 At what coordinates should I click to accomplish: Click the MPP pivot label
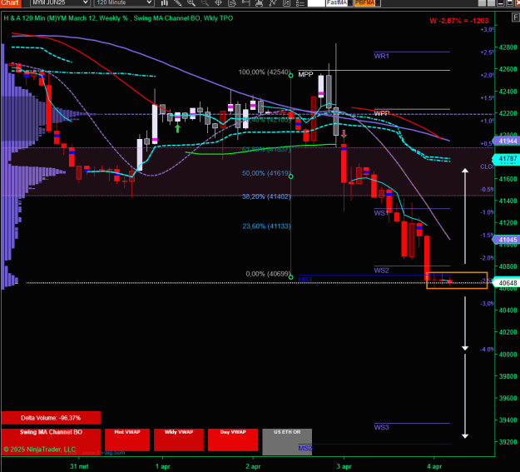[305, 74]
